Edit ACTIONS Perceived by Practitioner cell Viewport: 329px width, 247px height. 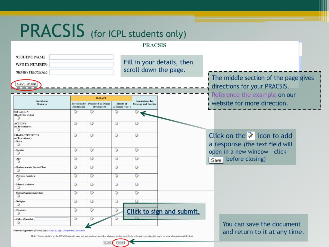(x=76, y=124)
